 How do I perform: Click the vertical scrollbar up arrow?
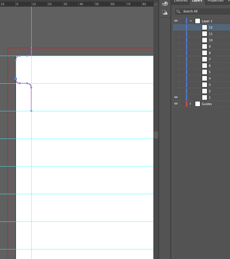point(156,4)
